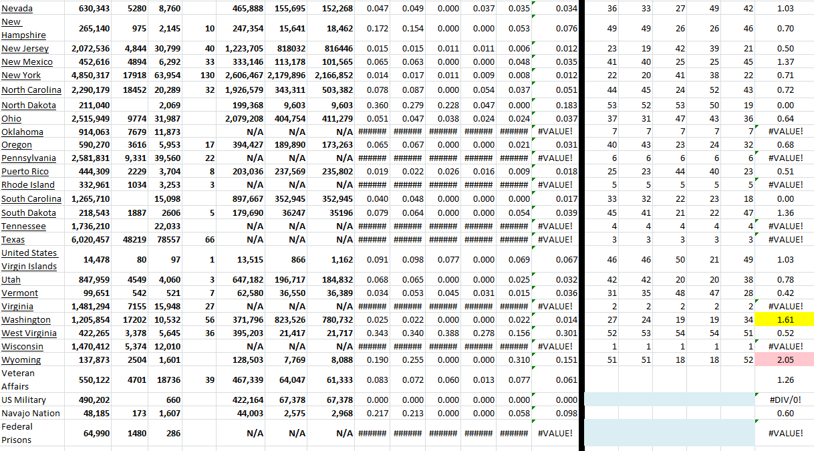The height and width of the screenshot is (451, 814).
Task: Select the pink highlighted 2.05 cell
Action: click(x=785, y=360)
